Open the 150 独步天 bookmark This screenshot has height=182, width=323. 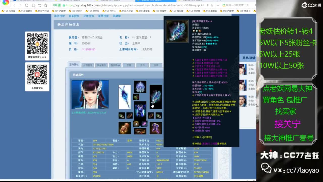coord(244,11)
